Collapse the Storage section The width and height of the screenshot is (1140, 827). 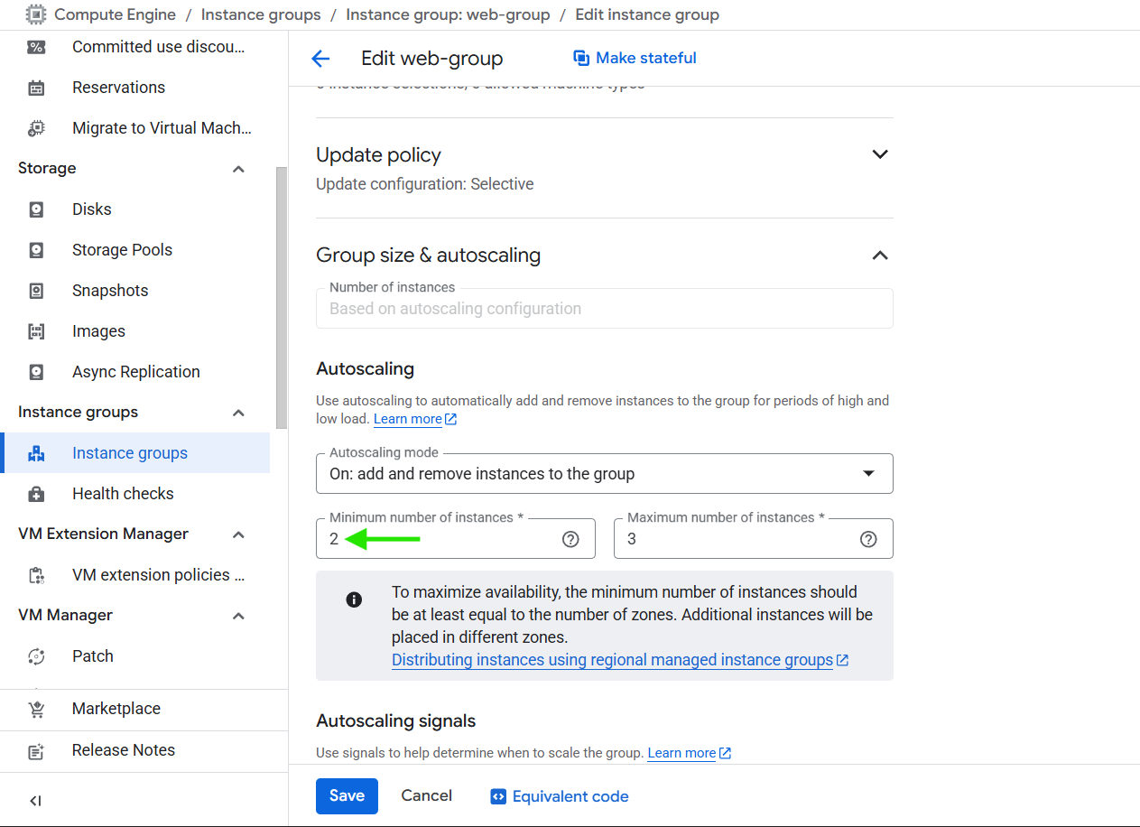[x=238, y=169]
